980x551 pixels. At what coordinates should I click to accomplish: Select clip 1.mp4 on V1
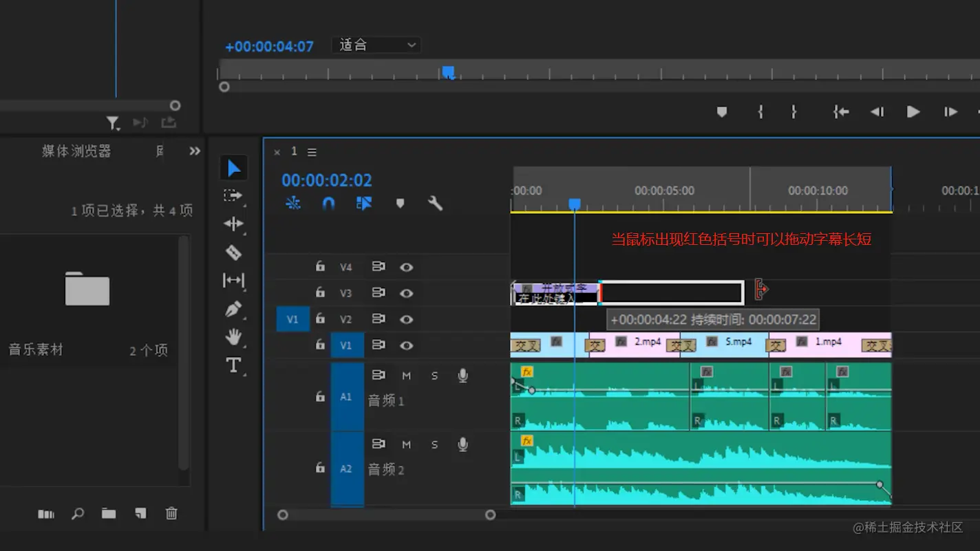point(830,345)
